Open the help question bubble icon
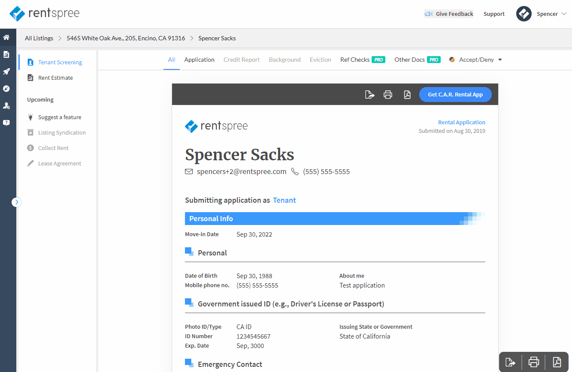Image resolution: width=572 pixels, height=372 pixels. coord(6,123)
